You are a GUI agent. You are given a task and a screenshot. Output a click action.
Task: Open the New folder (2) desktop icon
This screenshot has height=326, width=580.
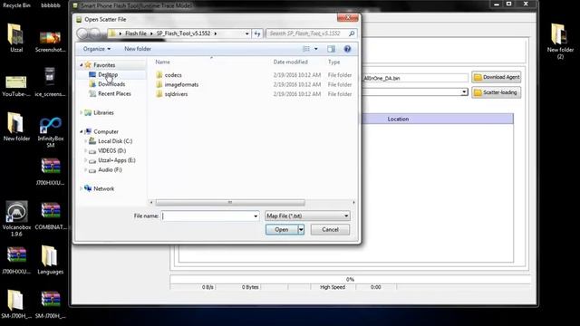[560, 42]
